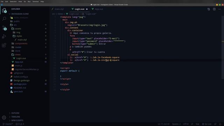Viewport: 224px width, 126px height.
Task: Open package.json in explorer
Action: (20, 84)
